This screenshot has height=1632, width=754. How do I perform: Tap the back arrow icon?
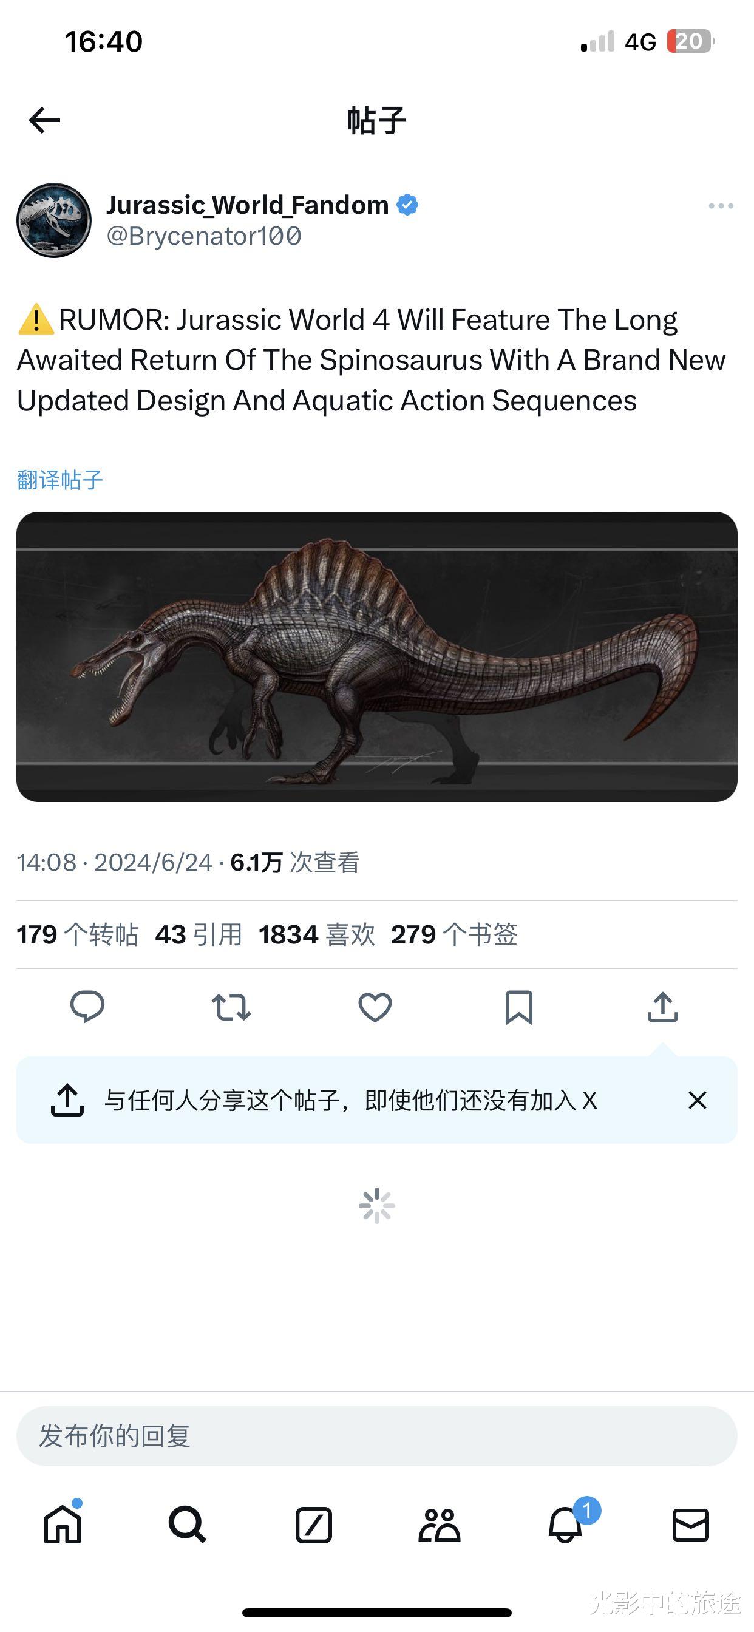click(44, 120)
